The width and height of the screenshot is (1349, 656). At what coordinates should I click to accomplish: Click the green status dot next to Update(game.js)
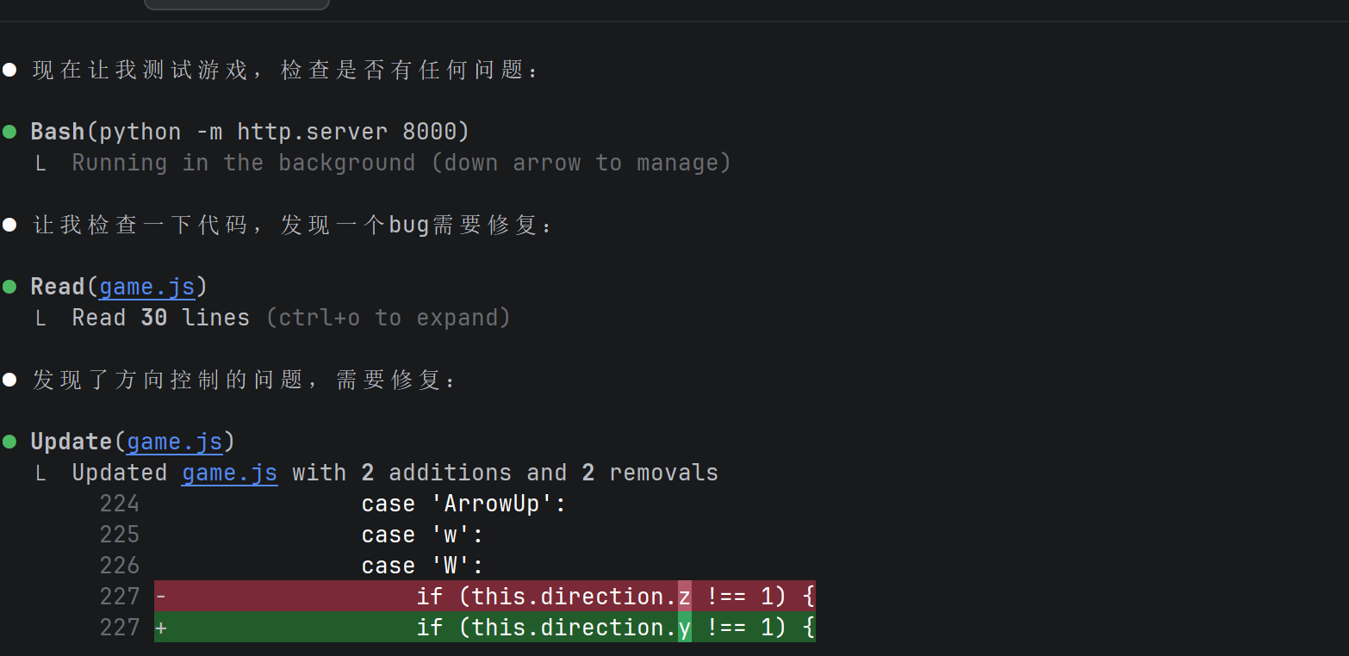point(9,442)
